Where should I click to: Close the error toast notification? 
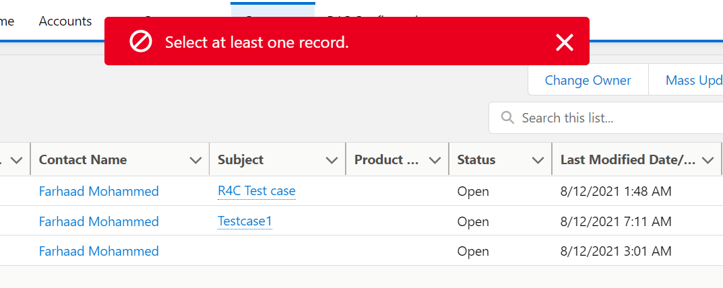(x=565, y=42)
